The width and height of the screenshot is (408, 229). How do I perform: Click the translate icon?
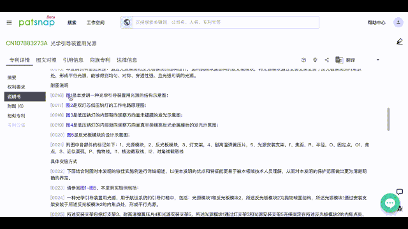[339, 60]
